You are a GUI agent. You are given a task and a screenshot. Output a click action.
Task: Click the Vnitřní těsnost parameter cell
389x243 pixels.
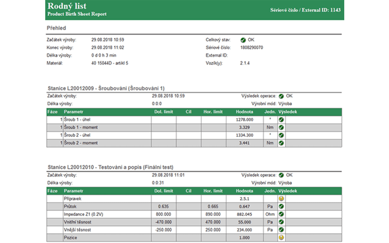78,222
